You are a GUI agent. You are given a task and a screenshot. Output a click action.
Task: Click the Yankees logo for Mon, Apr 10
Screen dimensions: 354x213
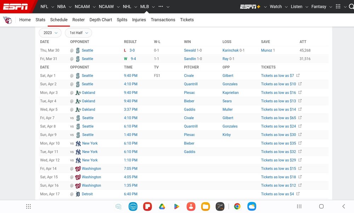pos(78,143)
